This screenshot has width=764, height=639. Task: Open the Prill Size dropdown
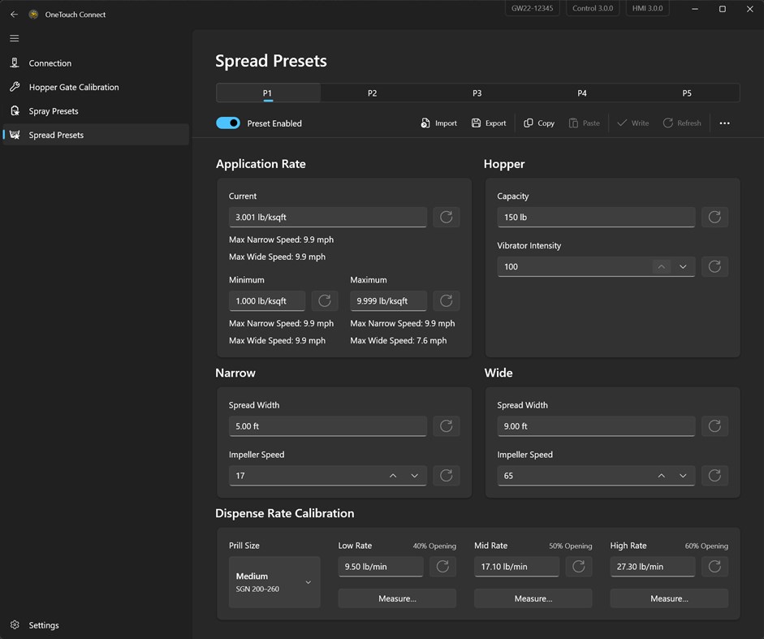pyautogui.click(x=274, y=582)
